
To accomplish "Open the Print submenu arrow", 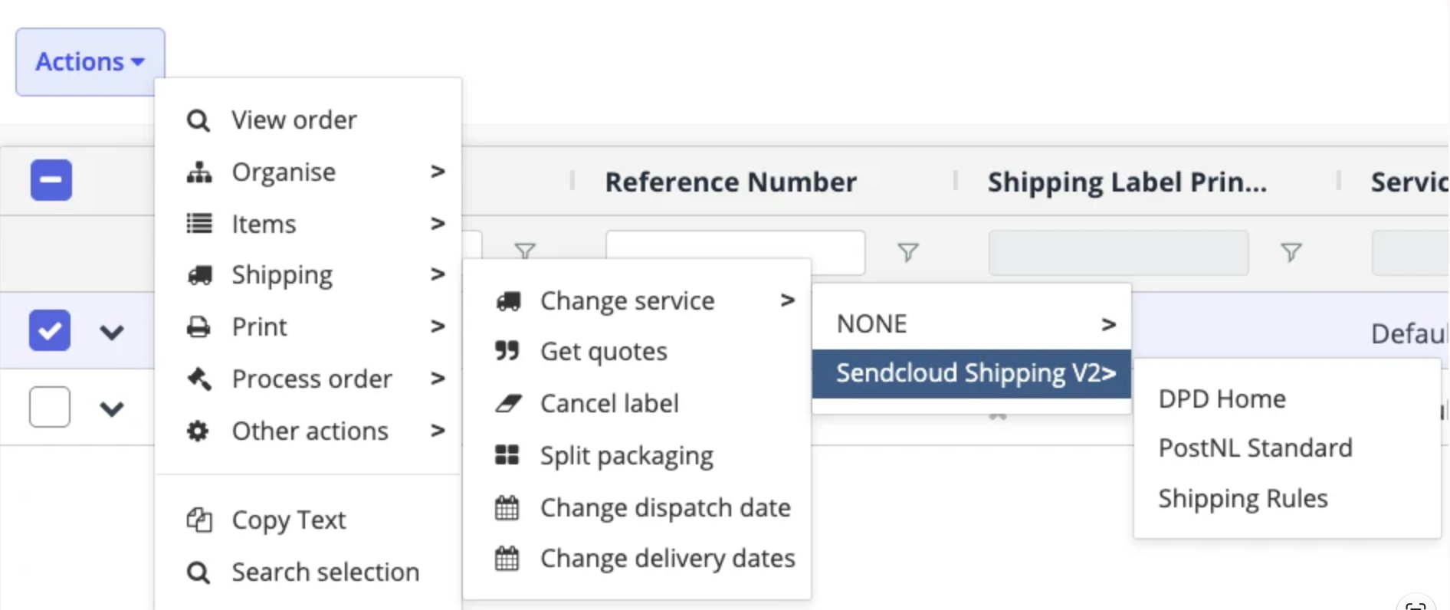I will coord(438,326).
